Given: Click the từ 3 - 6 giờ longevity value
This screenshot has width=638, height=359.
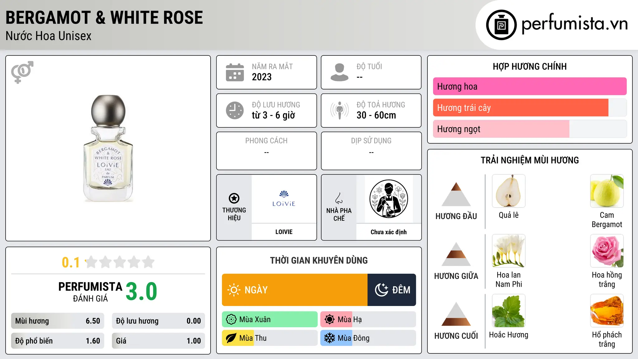Looking at the screenshot, I should pyautogui.click(x=273, y=115).
